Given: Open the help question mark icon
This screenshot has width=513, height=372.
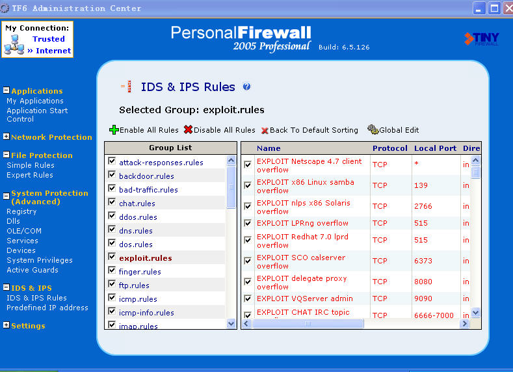Looking at the screenshot, I should coord(246,86).
